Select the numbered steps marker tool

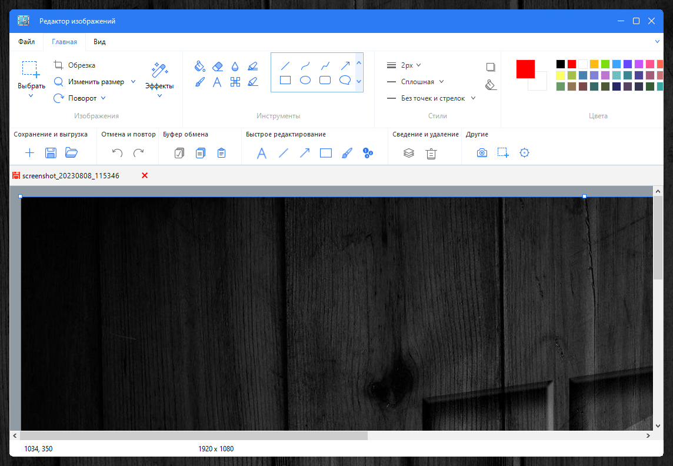tap(368, 153)
